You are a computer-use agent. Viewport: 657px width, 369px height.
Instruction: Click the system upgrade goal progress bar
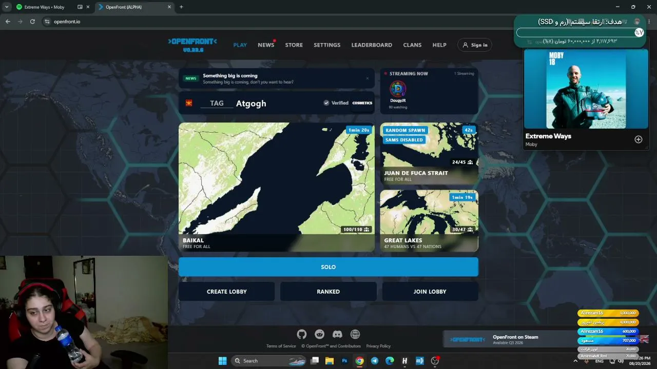(580, 32)
